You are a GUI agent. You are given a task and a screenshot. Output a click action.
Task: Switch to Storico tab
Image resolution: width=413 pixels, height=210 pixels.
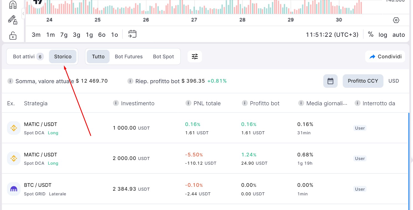(x=63, y=57)
